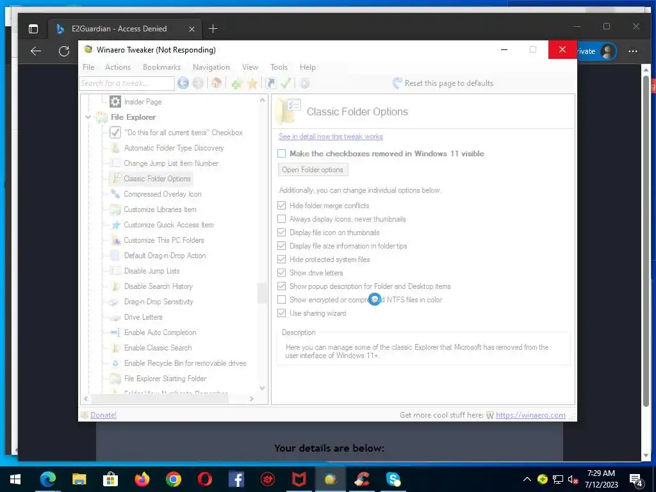Click the Edge browser refresh icon
This screenshot has height=492, width=656.
[x=64, y=51]
